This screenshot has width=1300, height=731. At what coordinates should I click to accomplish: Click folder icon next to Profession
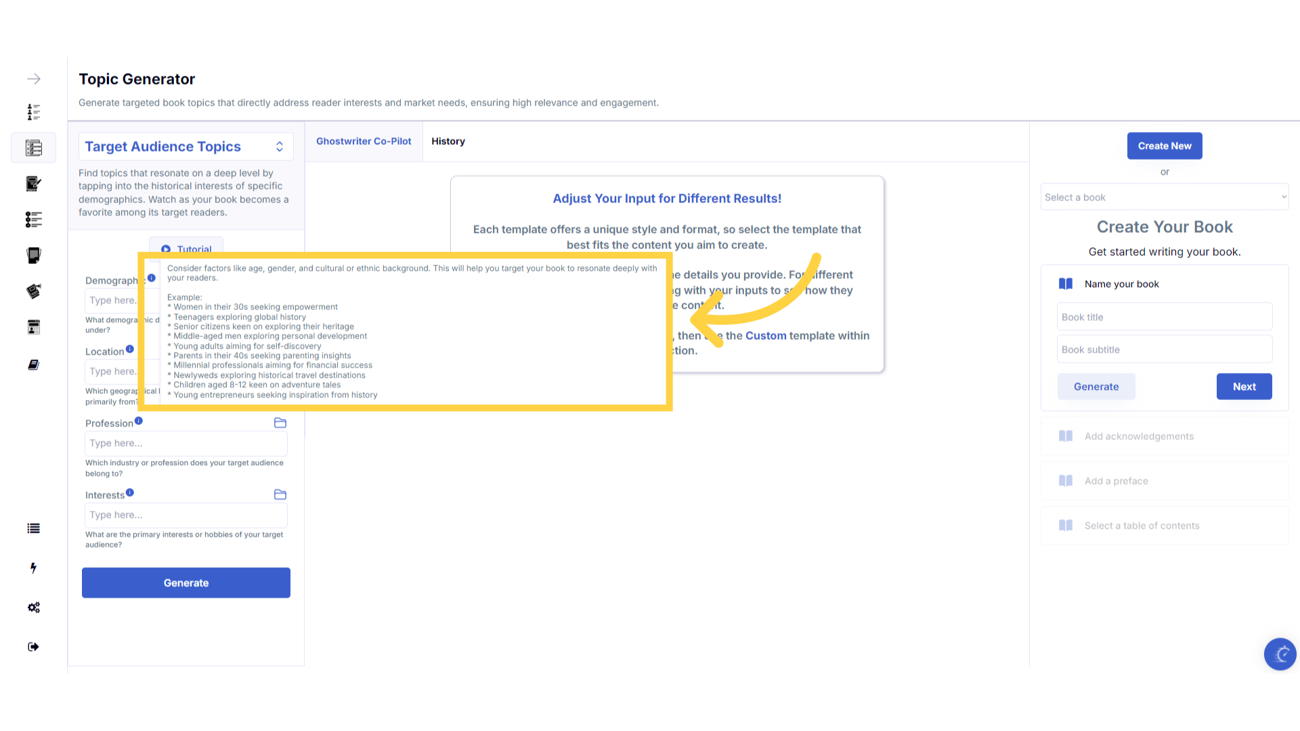tap(280, 423)
